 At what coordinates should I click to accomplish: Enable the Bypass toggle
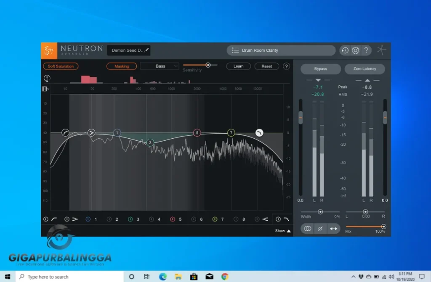[x=320, y=69]
